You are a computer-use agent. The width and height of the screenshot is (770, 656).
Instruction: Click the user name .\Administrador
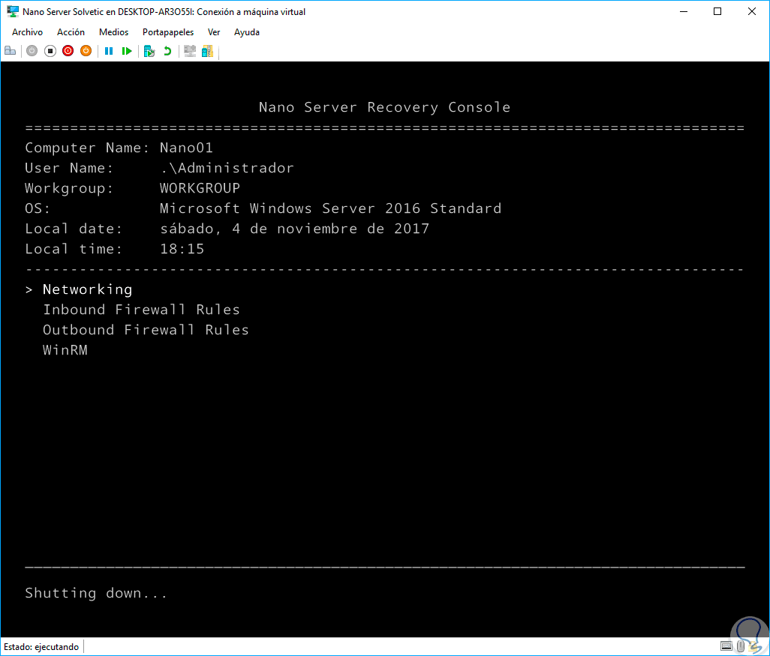tap(227, 168)
